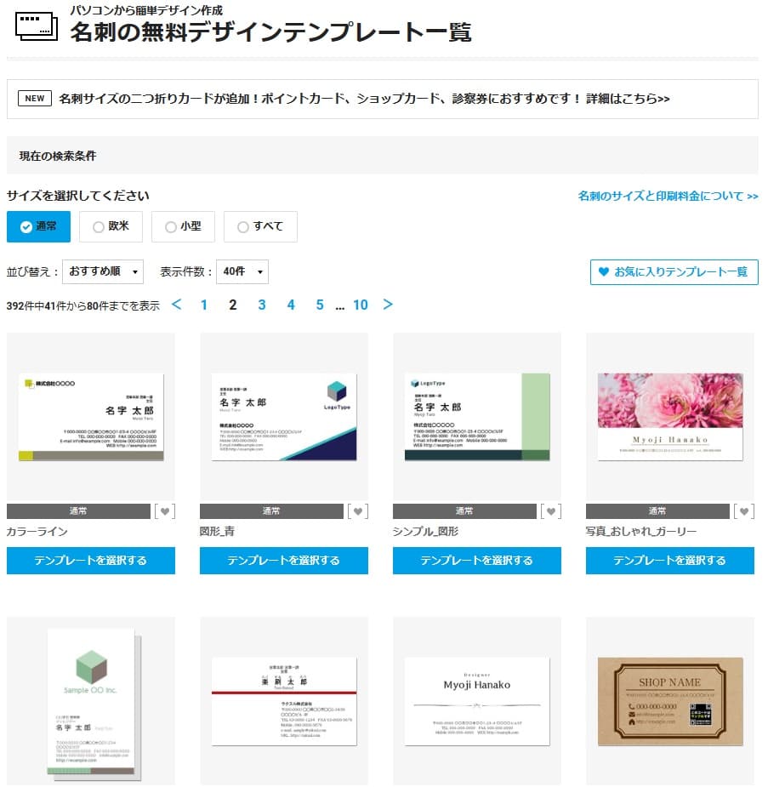The height and width of the screenshot is (787, 768).
Task: Choose the 小型 size option
Action: [183, 227]
